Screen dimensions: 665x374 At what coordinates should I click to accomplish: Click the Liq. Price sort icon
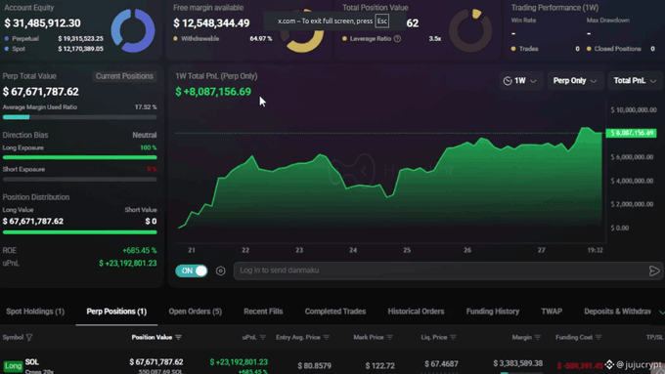coord(454,338)
